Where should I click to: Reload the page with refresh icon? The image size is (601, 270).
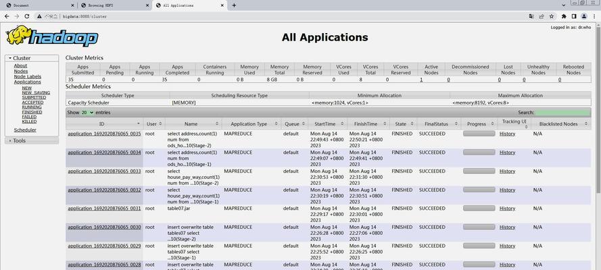pyautogui.click(x=27, y=16)
